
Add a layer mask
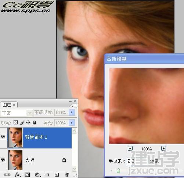(x=27, y=175)
